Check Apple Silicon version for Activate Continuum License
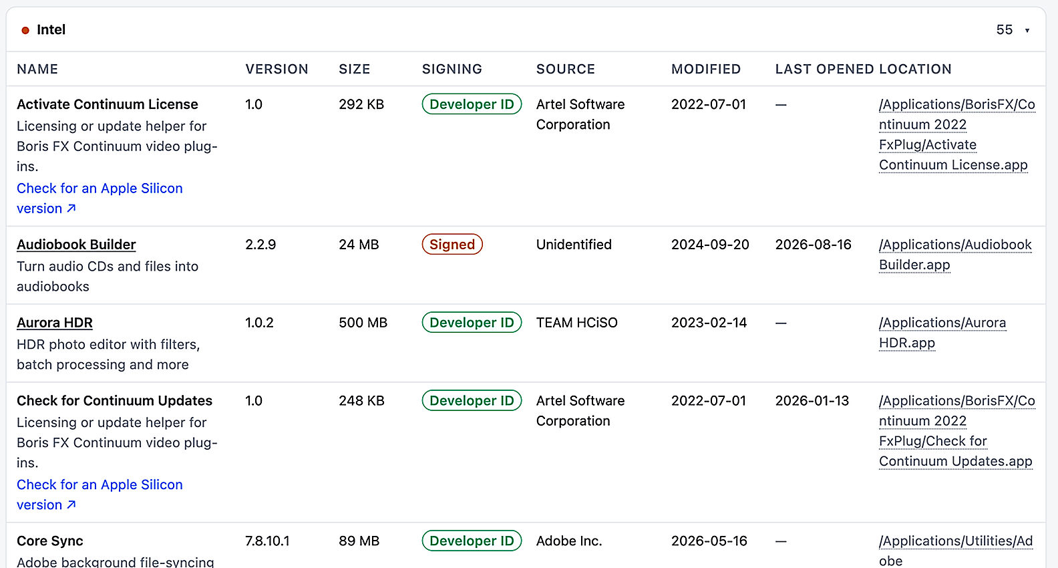The width and height of the screenshot is (1058, 568). 100,198
